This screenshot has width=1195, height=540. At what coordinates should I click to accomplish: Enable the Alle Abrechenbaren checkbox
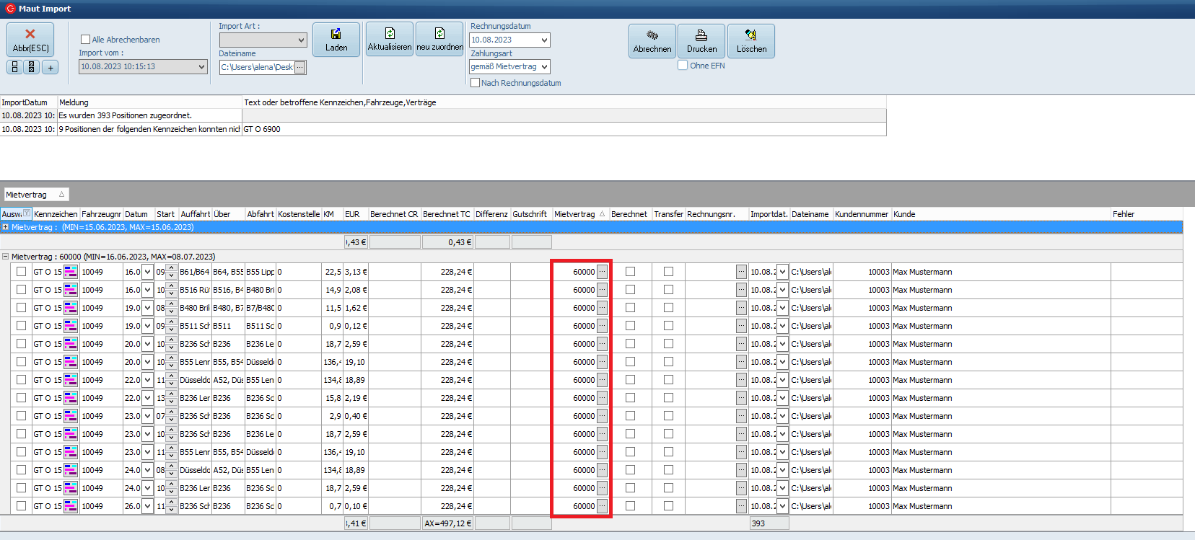[86, 40]
